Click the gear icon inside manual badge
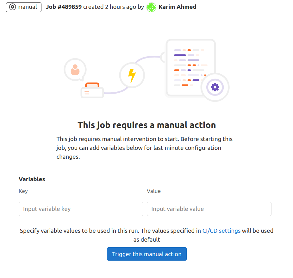The height and width of the screenshot is (278, 293). pyautogui.click(x=13, y=7)
